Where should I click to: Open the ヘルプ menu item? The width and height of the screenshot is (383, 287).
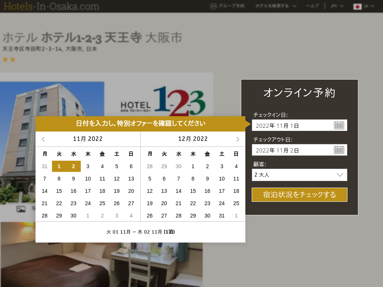pyautogui.click(x=312, y=6)
